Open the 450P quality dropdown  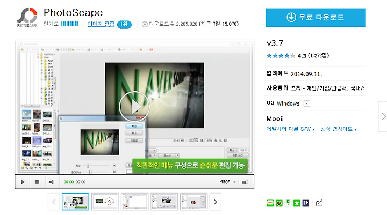[228, 182]
